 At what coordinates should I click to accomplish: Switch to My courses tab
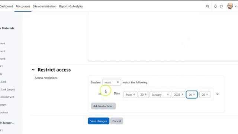point(23,6)
